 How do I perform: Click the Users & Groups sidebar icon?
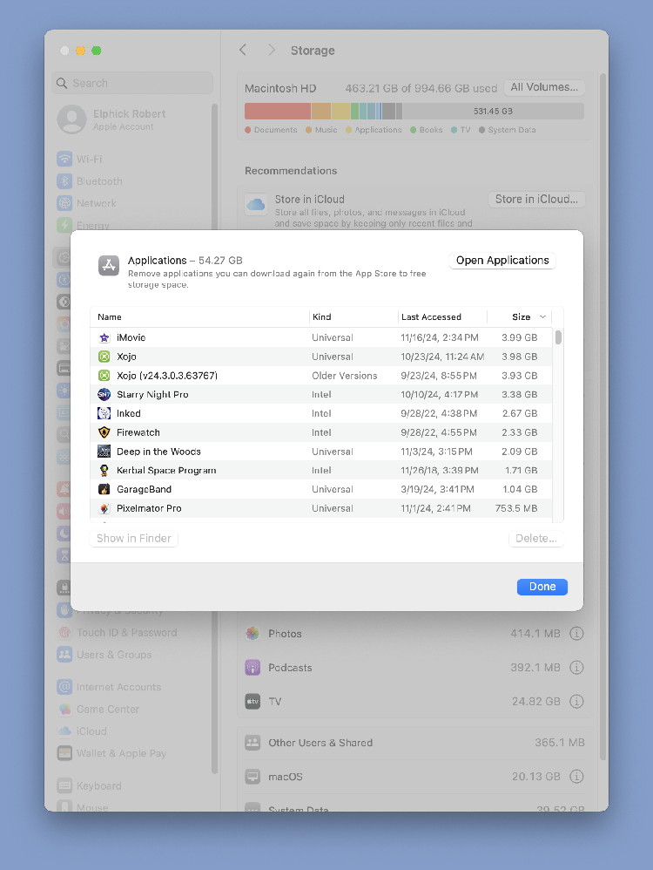[x=64, y=654]
